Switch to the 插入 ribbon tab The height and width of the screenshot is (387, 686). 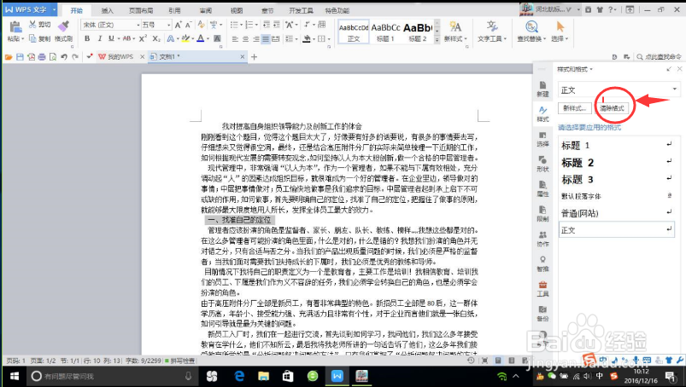point(107,10)
